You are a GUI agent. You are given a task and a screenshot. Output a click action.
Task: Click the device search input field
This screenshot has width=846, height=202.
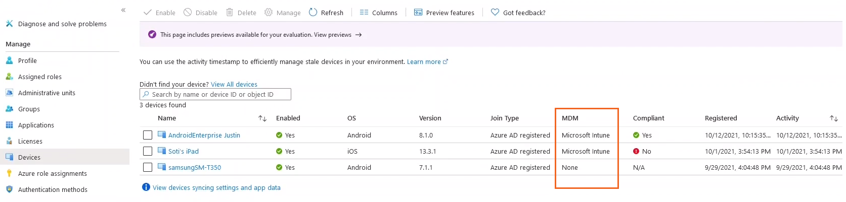point(217,94)
